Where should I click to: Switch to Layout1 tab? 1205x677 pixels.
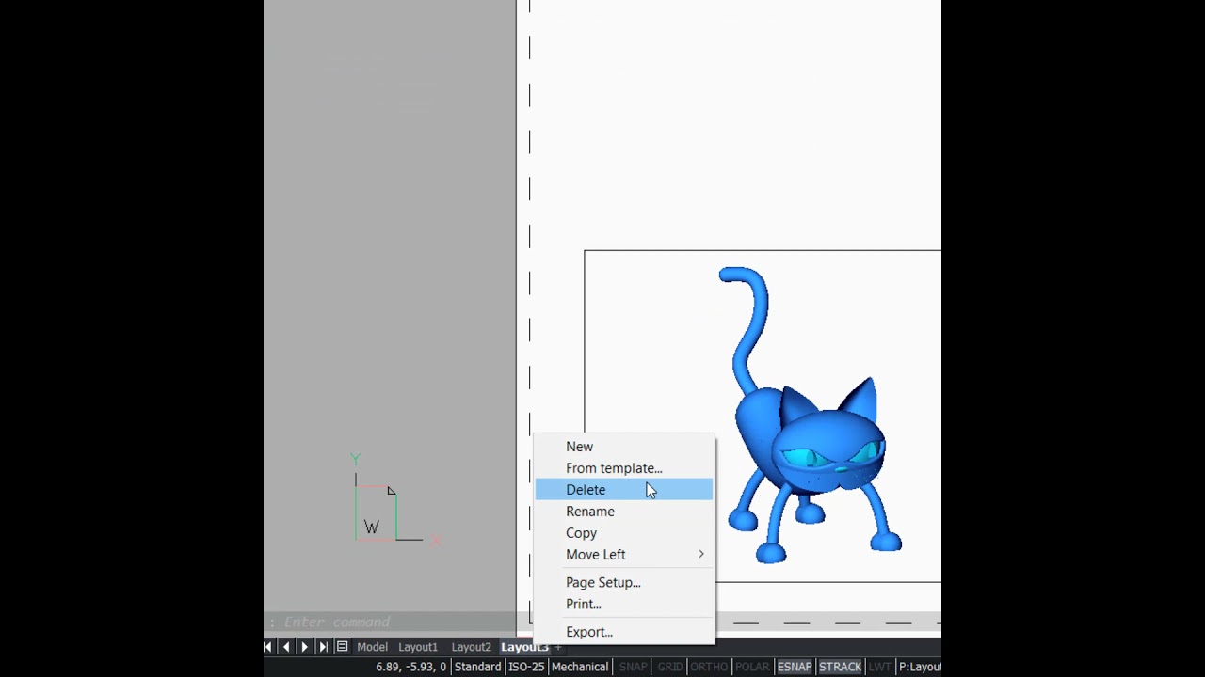pos(418,647)
